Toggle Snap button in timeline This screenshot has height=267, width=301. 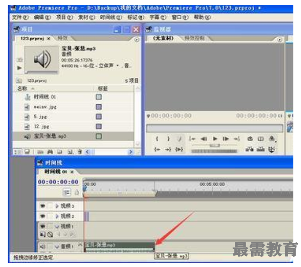[67, 192]
